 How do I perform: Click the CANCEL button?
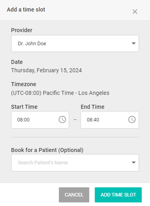coord(74,195)
